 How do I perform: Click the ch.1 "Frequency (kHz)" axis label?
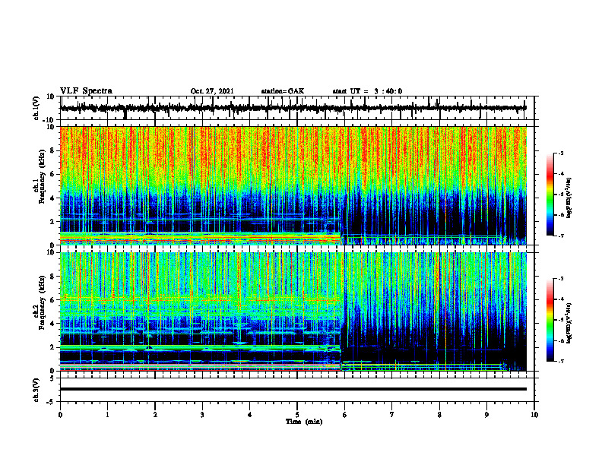(x=43, y=177)
